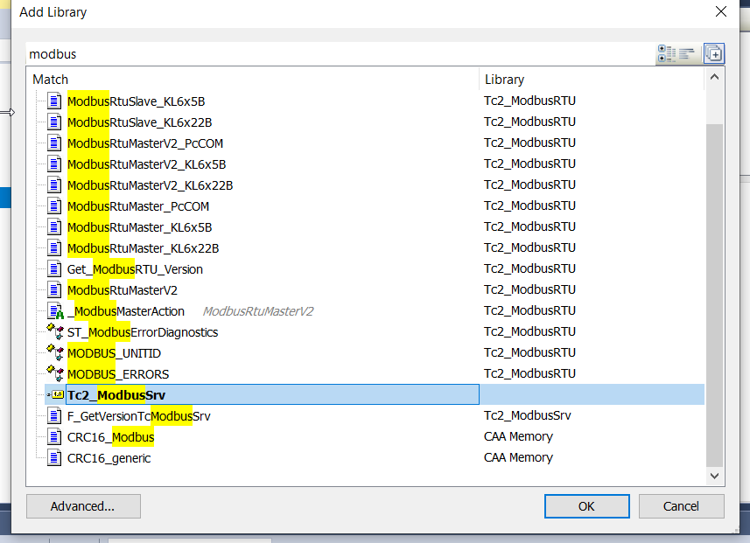Select Get_ModbusRTU_Version entry
This screenshot has height=543, width=750.
pos(135,269)
